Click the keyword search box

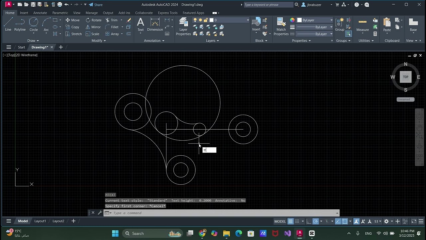(268, 5)
